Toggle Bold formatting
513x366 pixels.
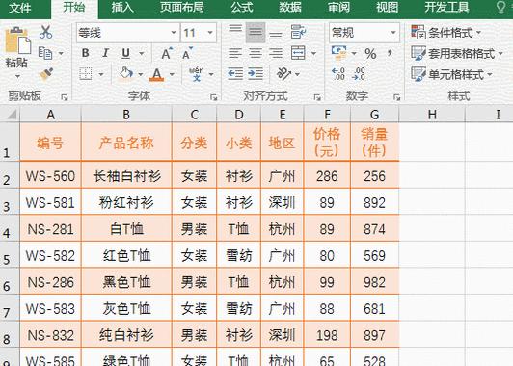pos(86,53)
